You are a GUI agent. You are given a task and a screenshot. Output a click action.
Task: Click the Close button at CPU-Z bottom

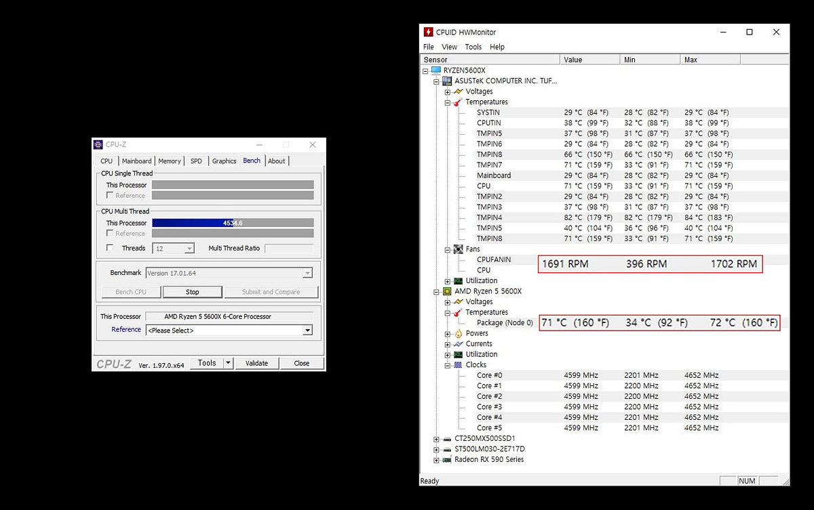pyautogui.click(x=302, y=363)
